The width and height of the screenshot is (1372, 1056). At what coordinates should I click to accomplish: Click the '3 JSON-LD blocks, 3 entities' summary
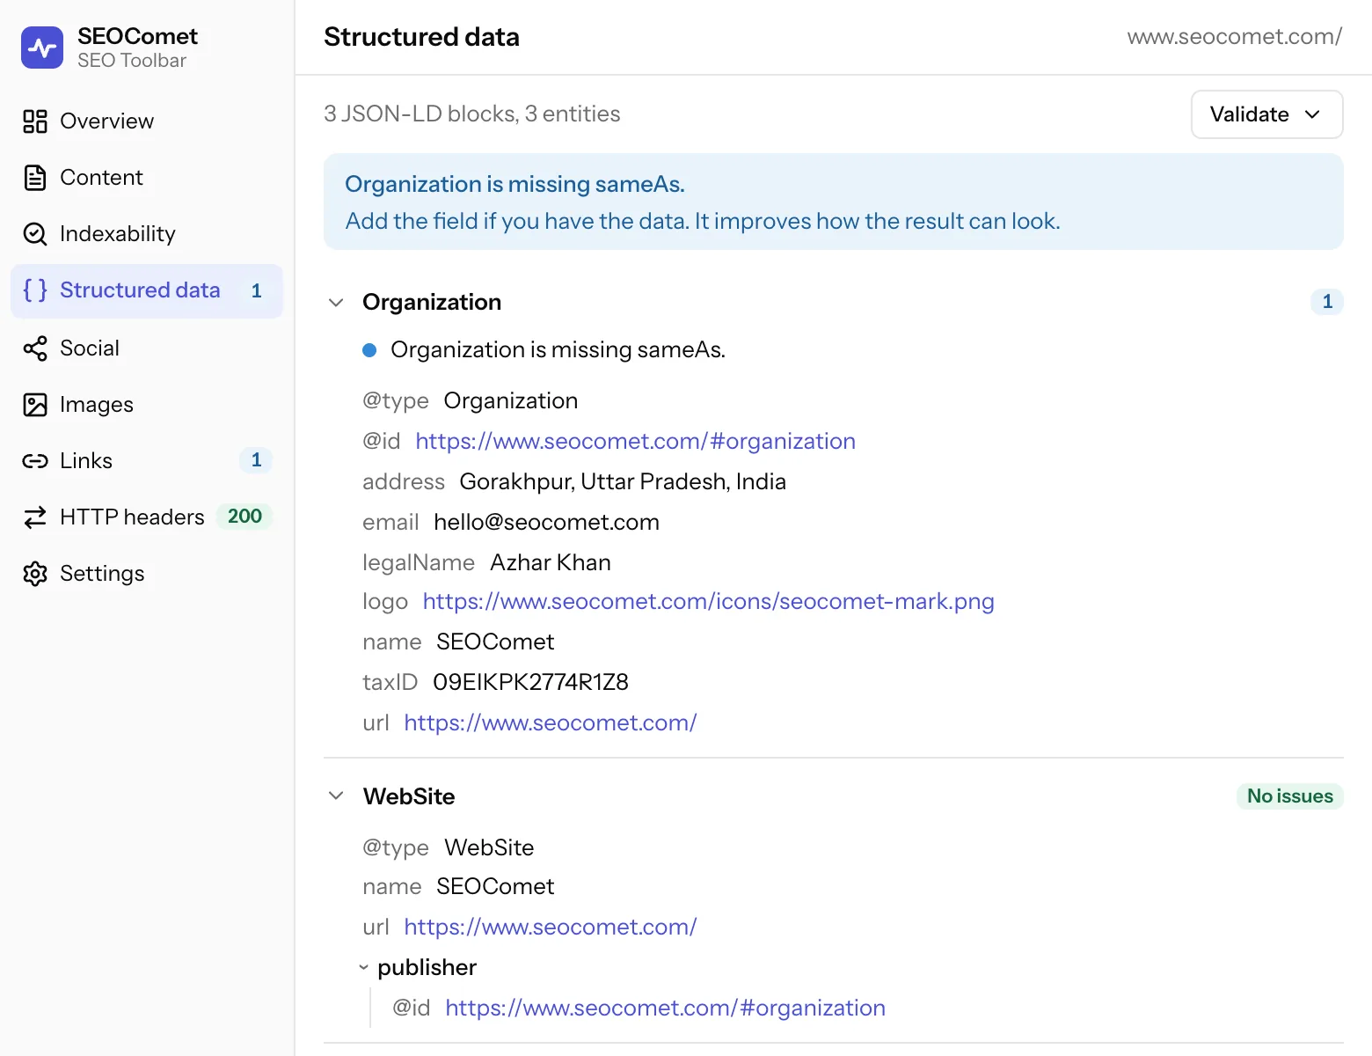471,114
